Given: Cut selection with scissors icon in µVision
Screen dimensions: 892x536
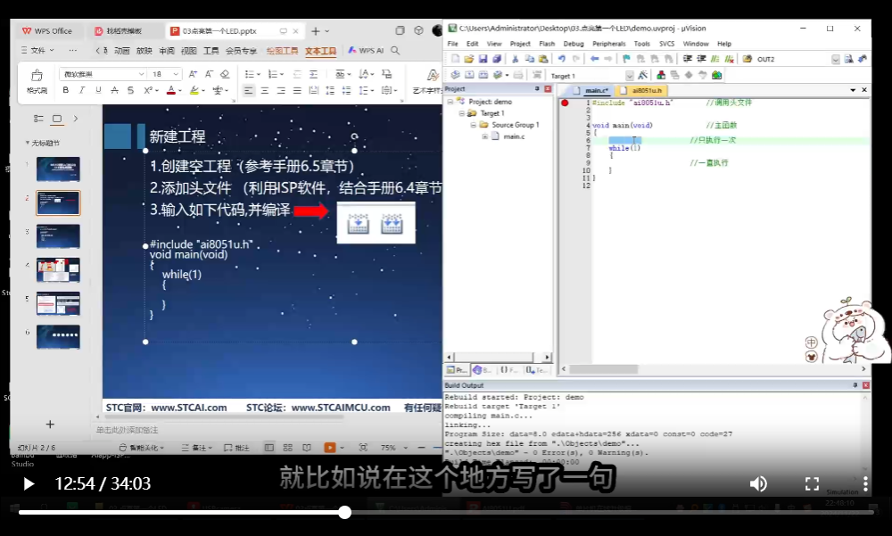Looking at the screenshot, I should (515, 59).
